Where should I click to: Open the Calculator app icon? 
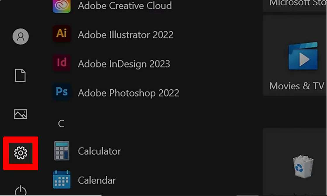point(62,151)
